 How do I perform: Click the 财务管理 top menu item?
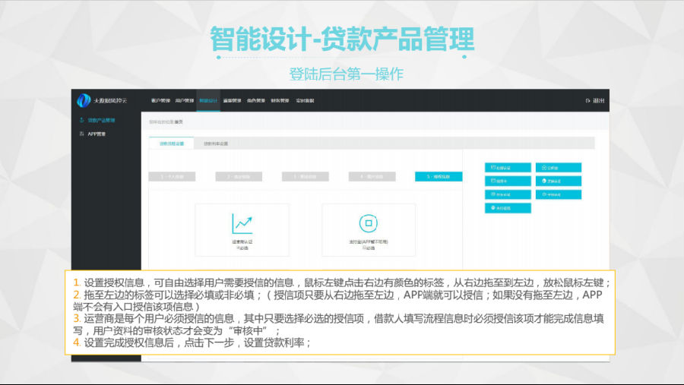tap(280, 100)
